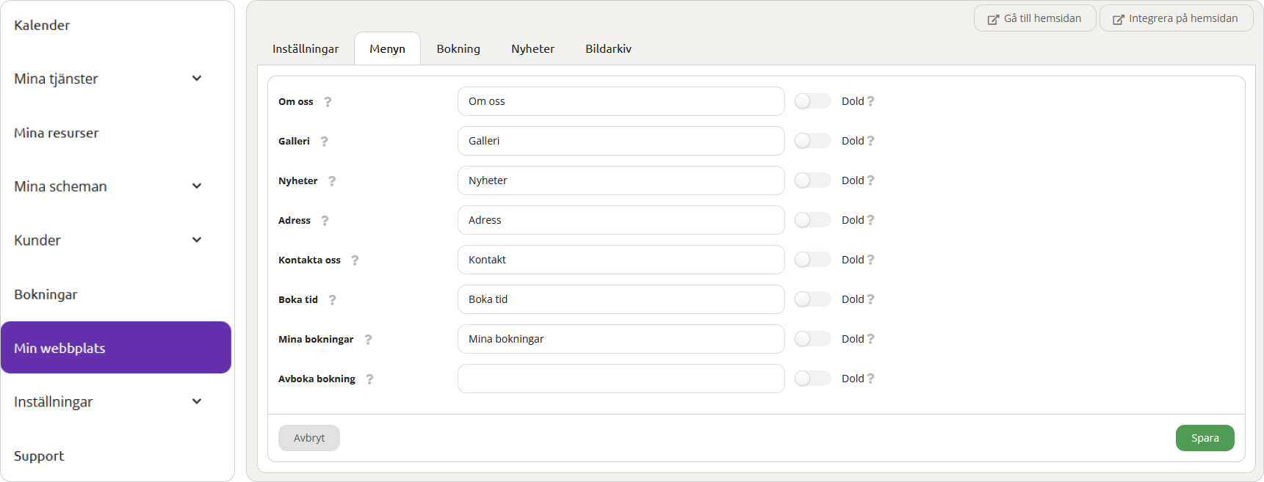1264x482 pixels.
Task: Expand Mina scheman submenu
Action: click(x=196, y=186)
